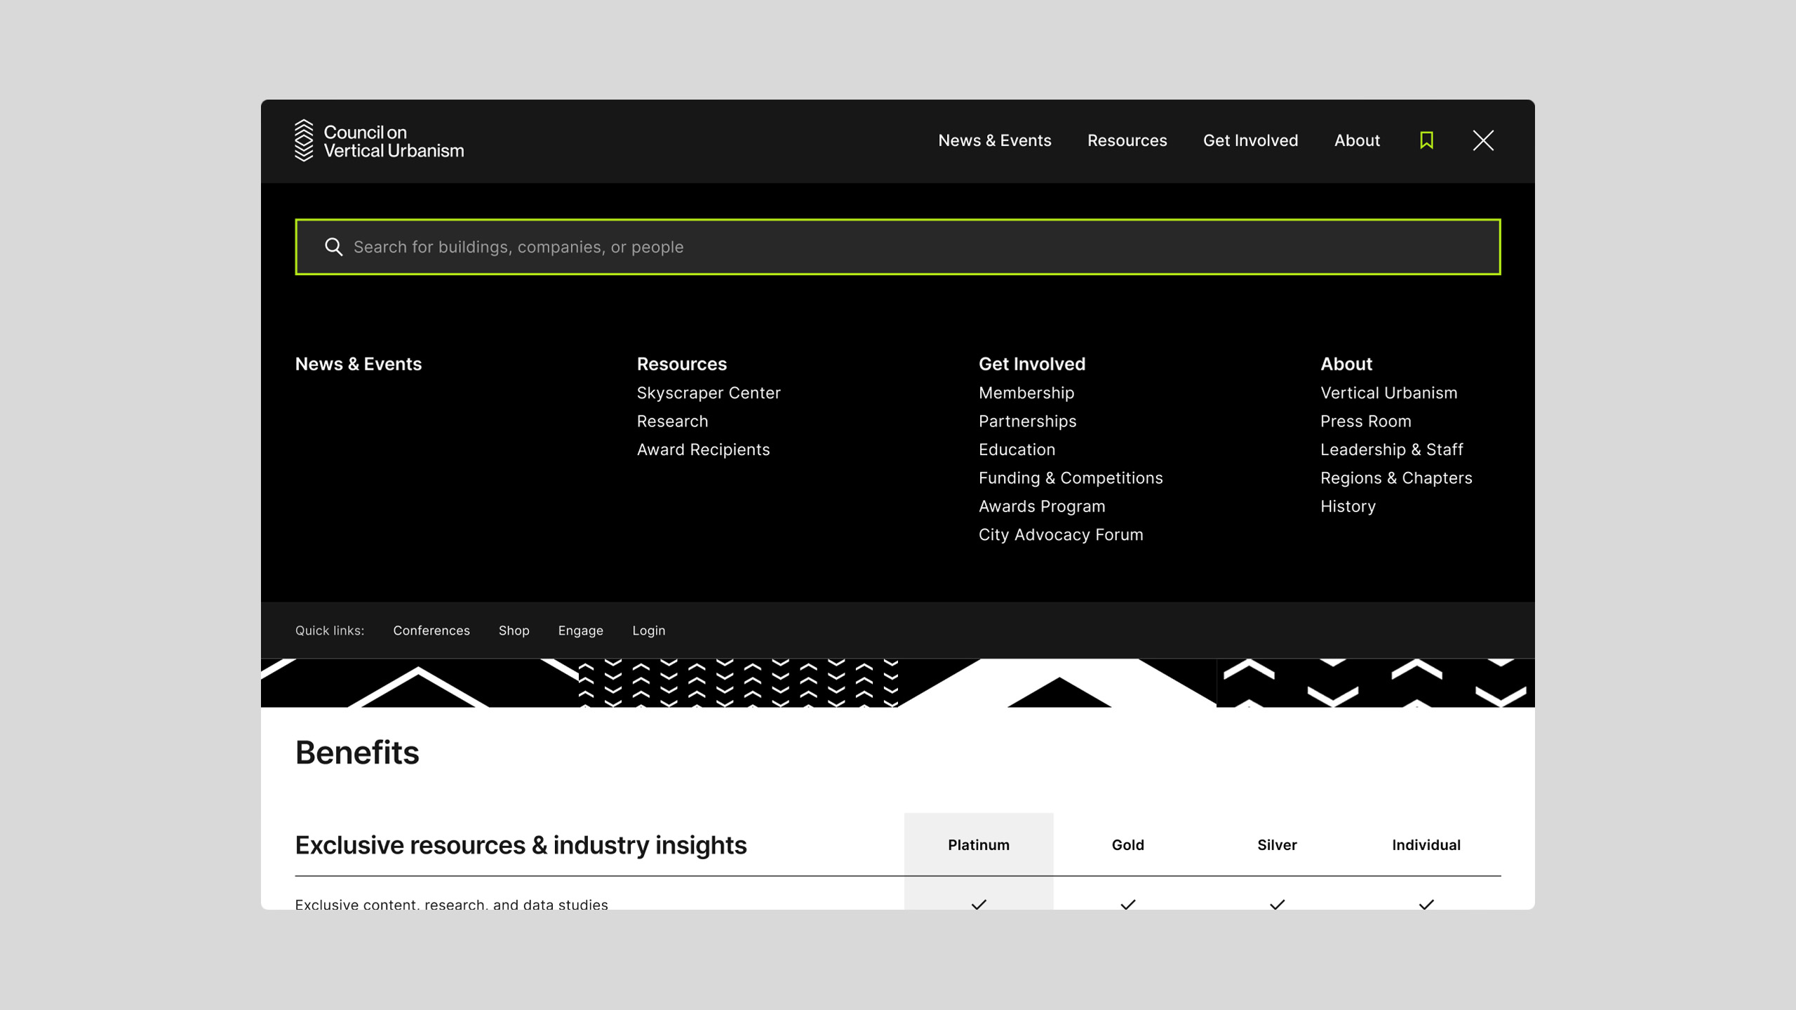Close the mega menu with the X icon

click(1483, 140)
